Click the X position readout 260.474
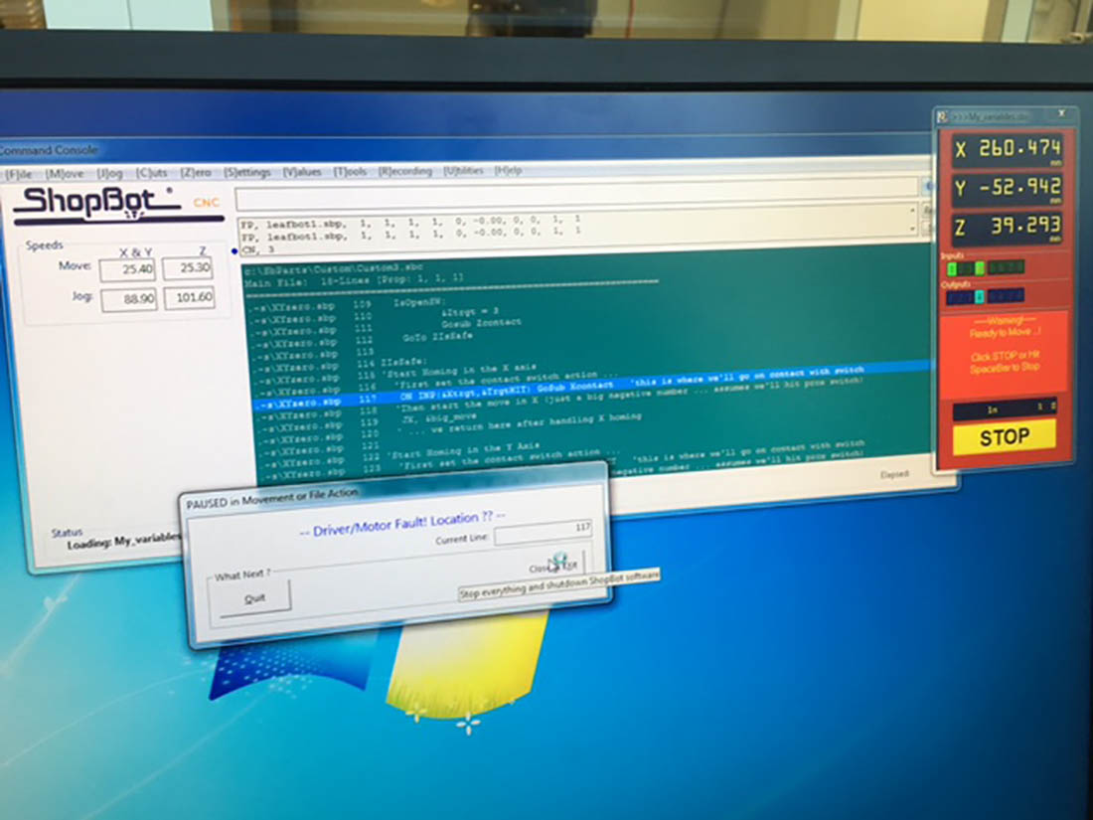 coord(1008,149)
